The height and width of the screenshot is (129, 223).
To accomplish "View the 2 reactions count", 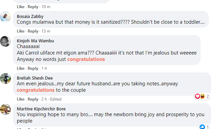I will coord(208,96).
